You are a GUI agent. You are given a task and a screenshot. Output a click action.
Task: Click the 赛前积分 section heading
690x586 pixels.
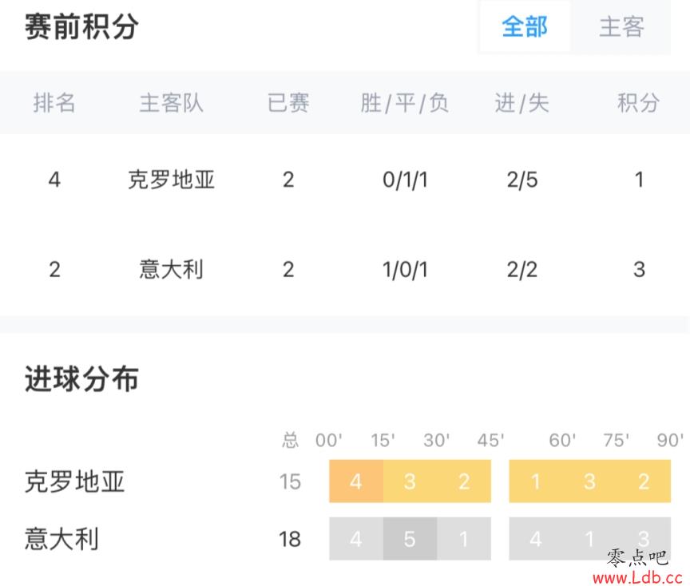(x=81, y=27)
